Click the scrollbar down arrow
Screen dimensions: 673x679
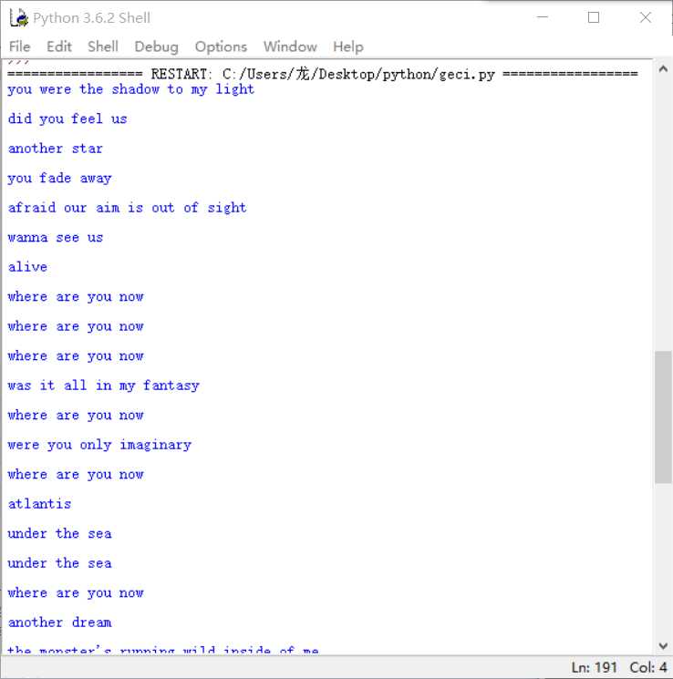click(663, 646)
